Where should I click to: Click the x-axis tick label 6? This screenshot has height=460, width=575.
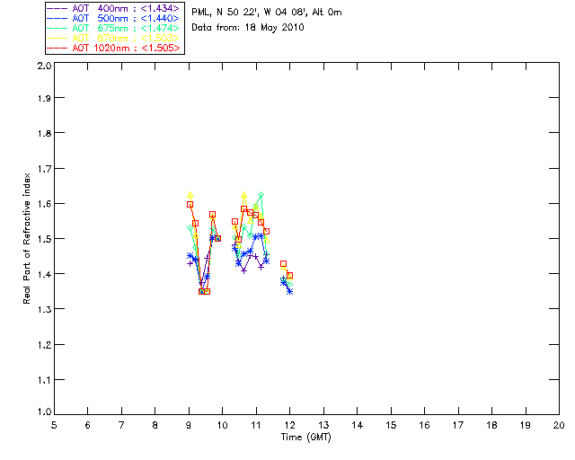click(x=87, y=425)
